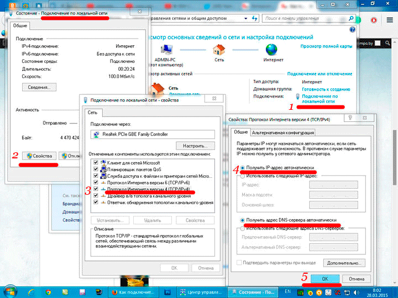Click help '?' button in TCP/IPv4 dialog title
The width and height of the screenshot is (398, 298).
click(350, 118)
